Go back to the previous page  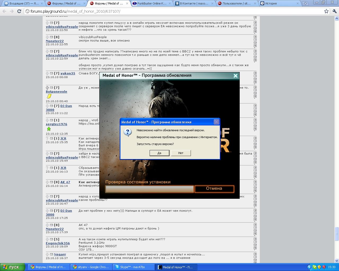pos(5,11)
